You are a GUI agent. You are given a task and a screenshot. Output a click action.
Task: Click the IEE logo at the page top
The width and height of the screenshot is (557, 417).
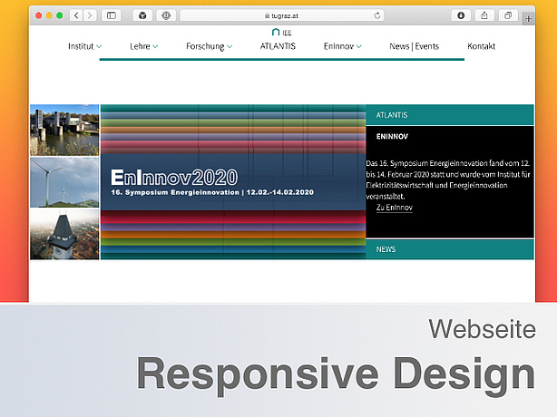281,33
